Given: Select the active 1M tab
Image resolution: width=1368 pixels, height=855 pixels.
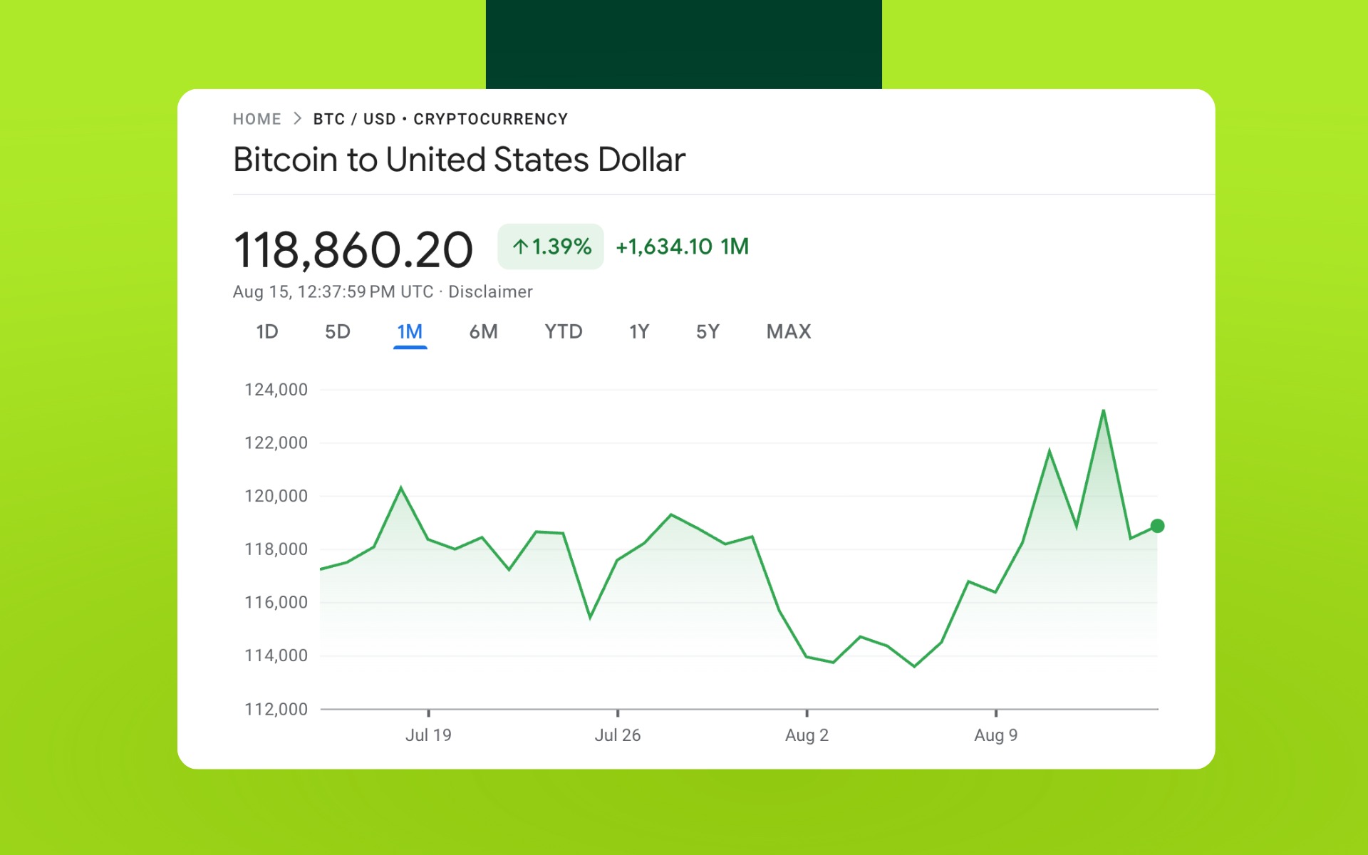Looking at the screenshot, I should click(x=410, y=332).
